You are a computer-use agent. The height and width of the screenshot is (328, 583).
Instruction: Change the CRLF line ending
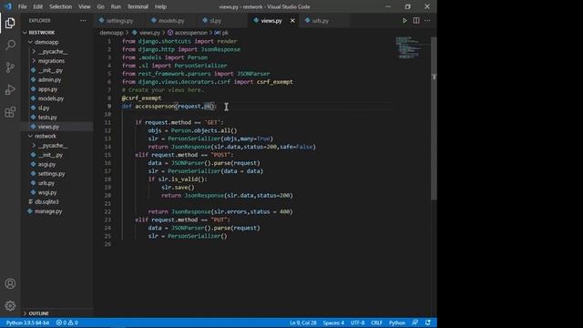(x=376, y=323)
